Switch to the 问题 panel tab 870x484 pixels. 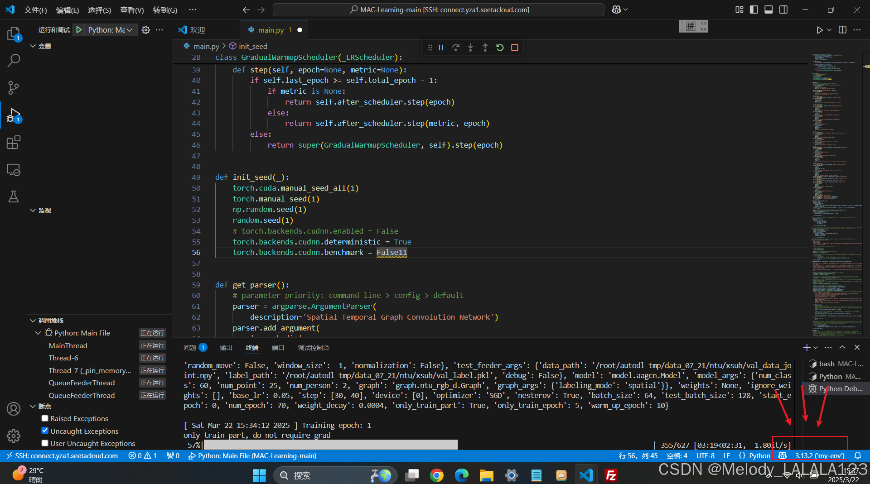tap(195, 347)
